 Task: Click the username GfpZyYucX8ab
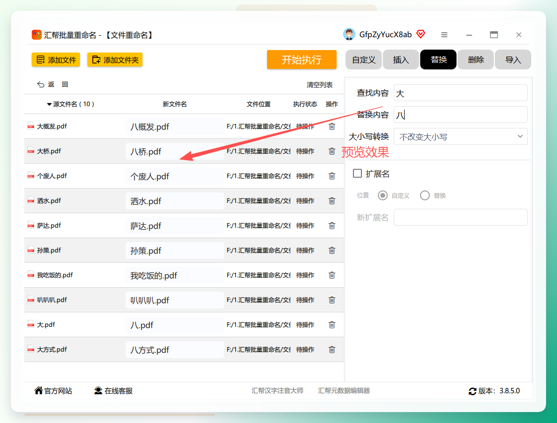tap(385, 34)
